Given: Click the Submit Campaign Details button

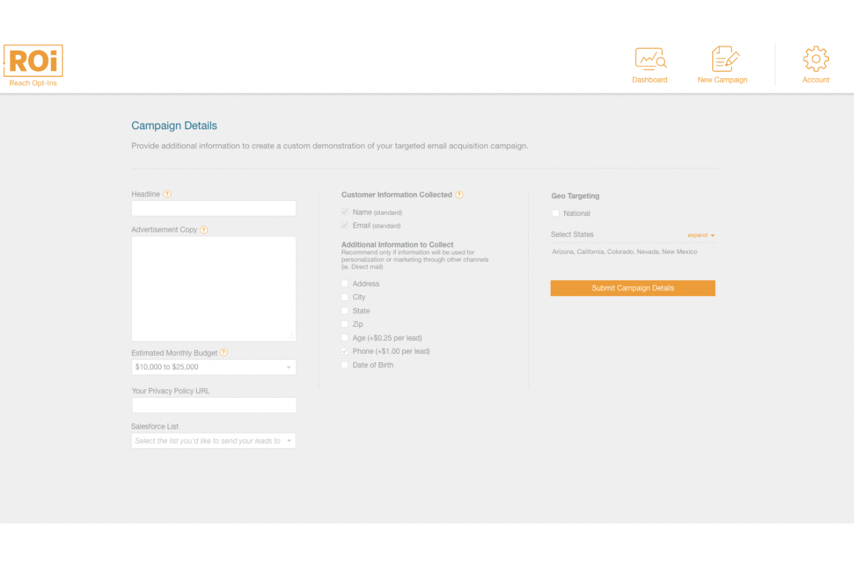Looking at the screenshot, I should (x=633, y=288).
